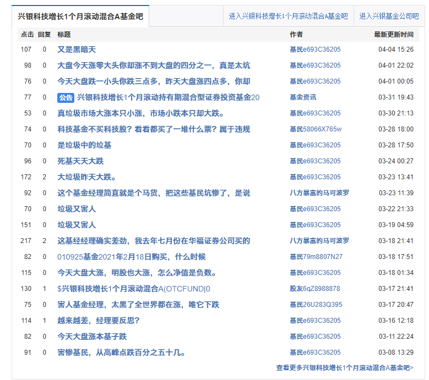The width and height of the screenshot is (429, 380).
Task: Open post 真垃圾市场大涨本只小涨
Action: [x=140, y=113]
